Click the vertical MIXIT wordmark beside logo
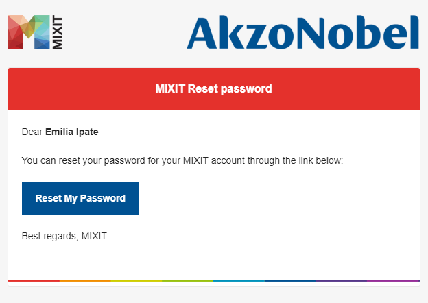Screen dimensions: 428x303 point(57,32)
